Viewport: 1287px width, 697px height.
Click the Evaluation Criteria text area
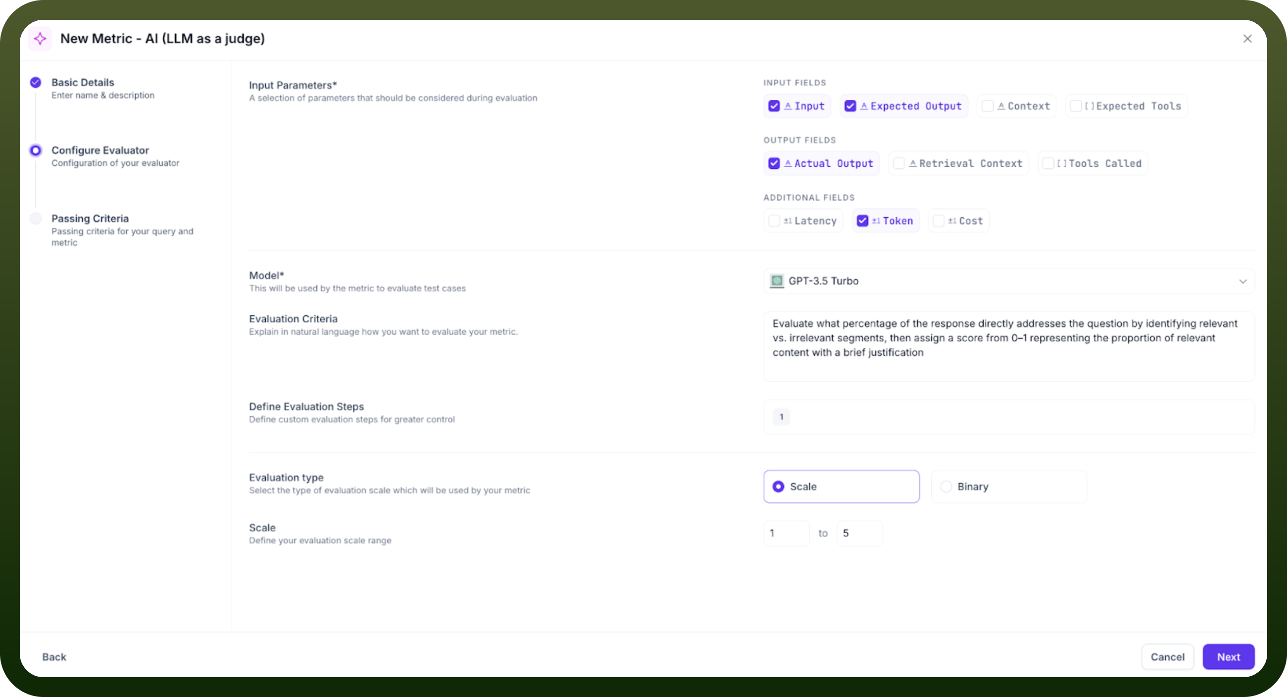[x=1009, y=347]
